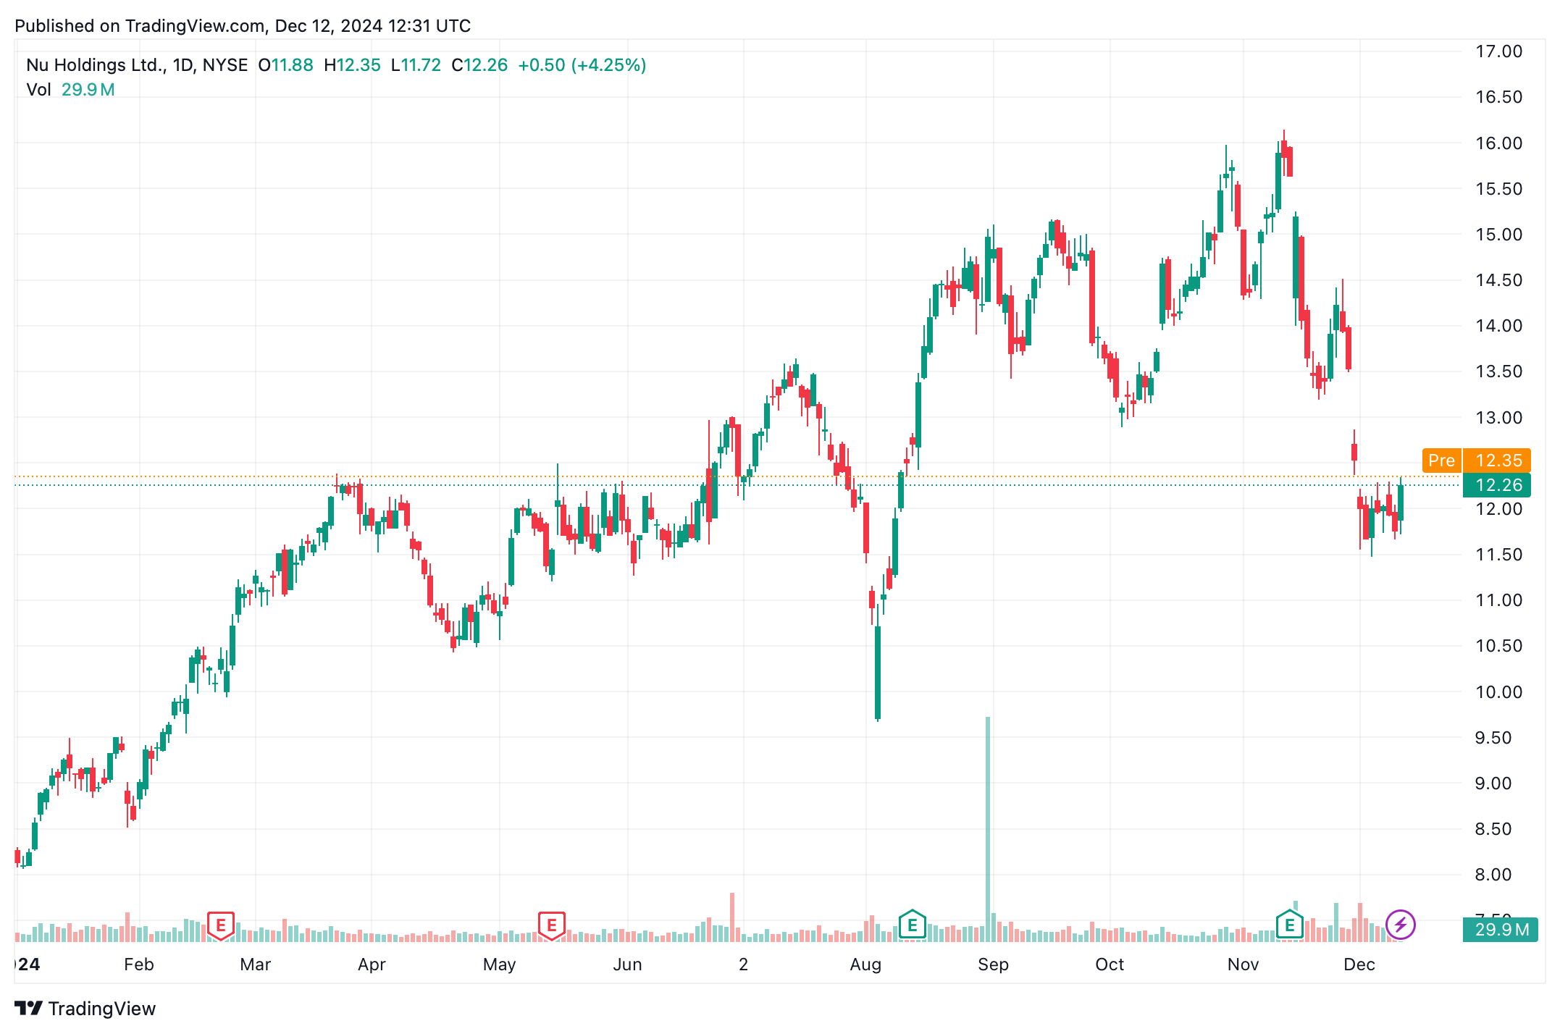
Task: Click the open value O11.88
Action: [286, 65]
